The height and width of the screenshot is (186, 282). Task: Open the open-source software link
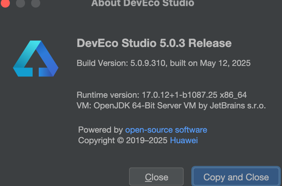166,130
